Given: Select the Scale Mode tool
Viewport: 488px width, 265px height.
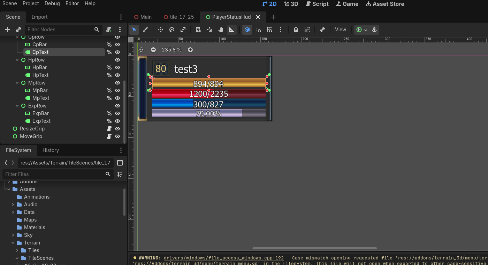Looking at the screenshot, I should (x=183, y=30).
